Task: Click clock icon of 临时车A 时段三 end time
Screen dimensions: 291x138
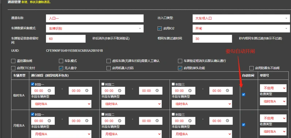Action: 227,91
